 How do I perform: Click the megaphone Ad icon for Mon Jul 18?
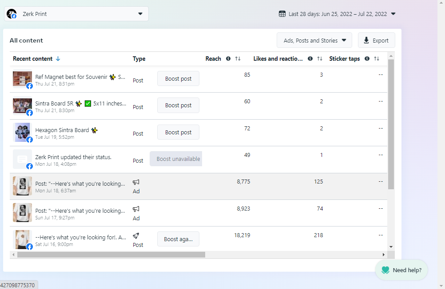coord(136,182)
